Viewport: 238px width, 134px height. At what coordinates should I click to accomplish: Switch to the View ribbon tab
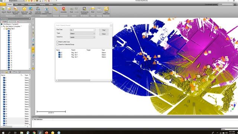[x=23, y=4]
